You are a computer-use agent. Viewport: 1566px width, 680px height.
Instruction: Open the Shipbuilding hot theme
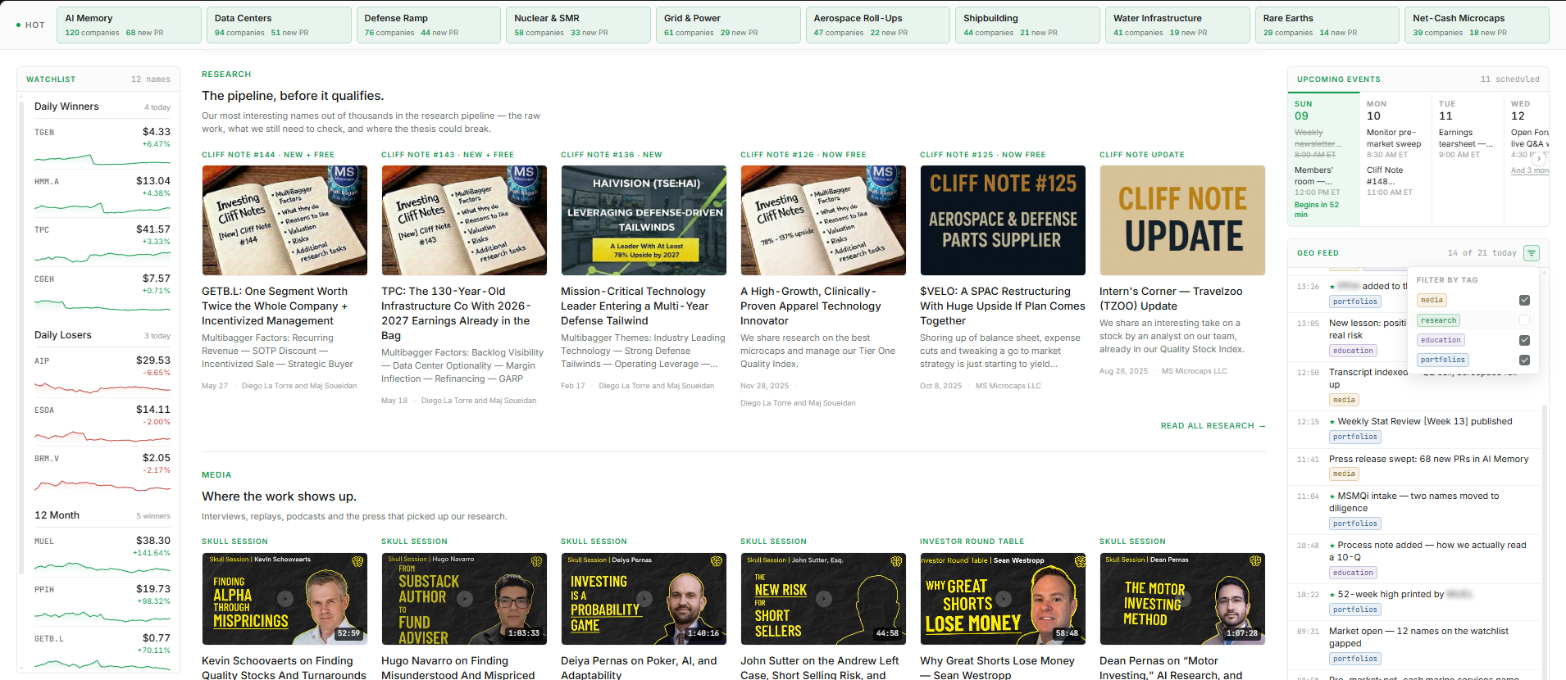point(1027,25)
